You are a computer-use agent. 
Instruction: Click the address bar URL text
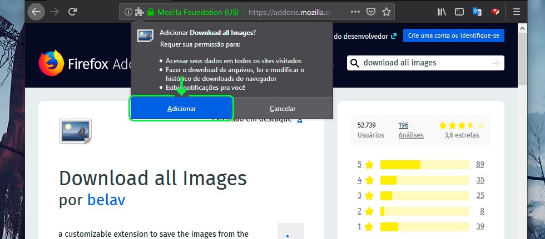pos(289,12)
